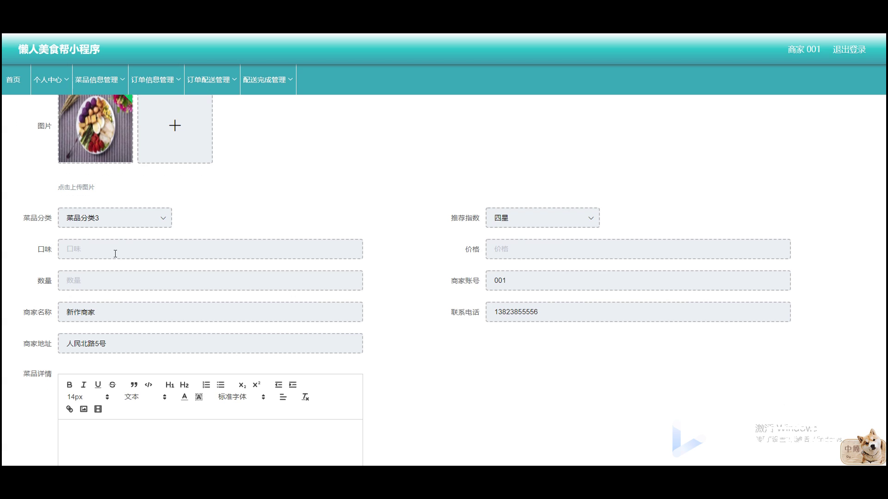
Task: Decrease indent in editor
Action: coord(278,384)
